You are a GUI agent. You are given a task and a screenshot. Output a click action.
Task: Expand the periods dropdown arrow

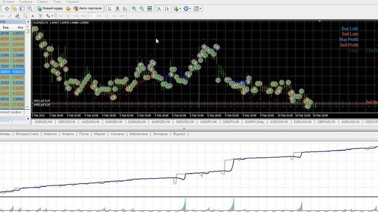190,9
